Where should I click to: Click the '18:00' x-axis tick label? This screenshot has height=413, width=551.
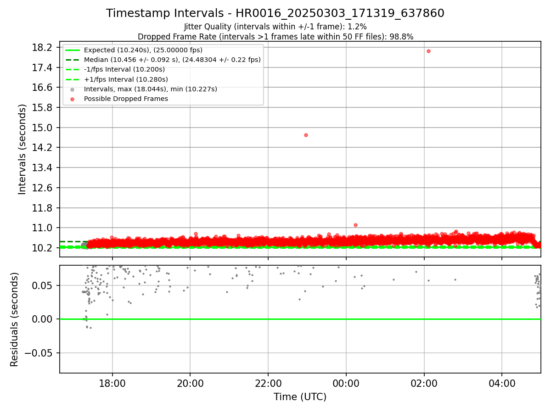(x=112, y=384)
